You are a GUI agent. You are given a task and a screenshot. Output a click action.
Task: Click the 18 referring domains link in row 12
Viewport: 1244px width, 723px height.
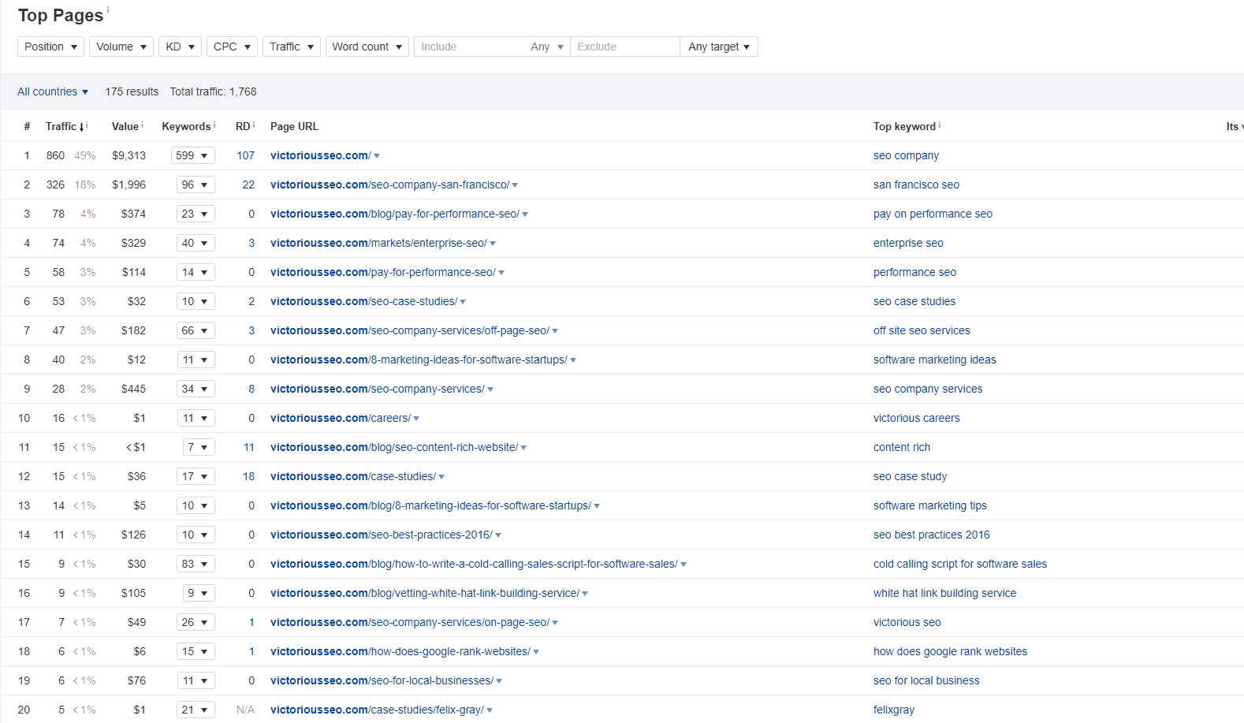point(248,476)
